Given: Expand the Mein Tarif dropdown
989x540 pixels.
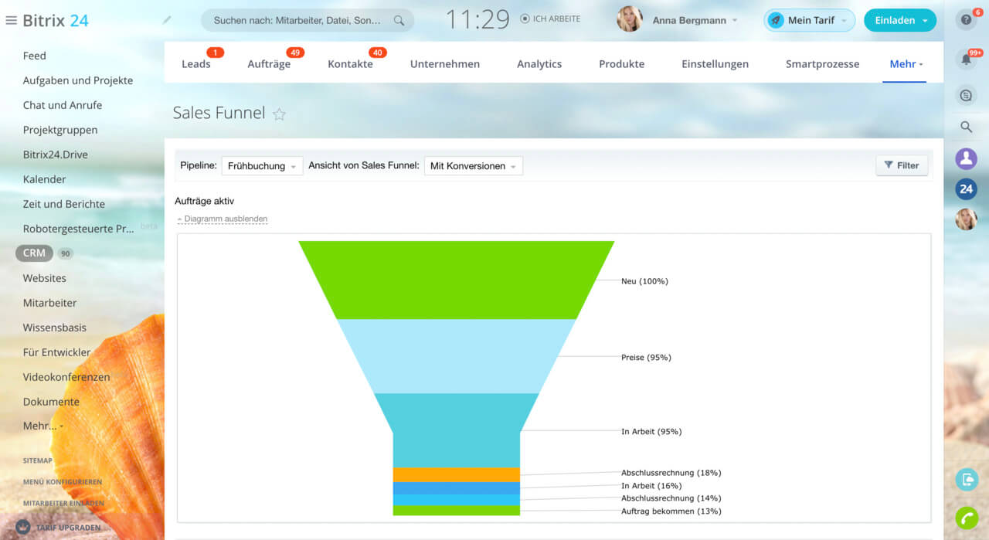Looking at the screenshot, I should point(810,21).
